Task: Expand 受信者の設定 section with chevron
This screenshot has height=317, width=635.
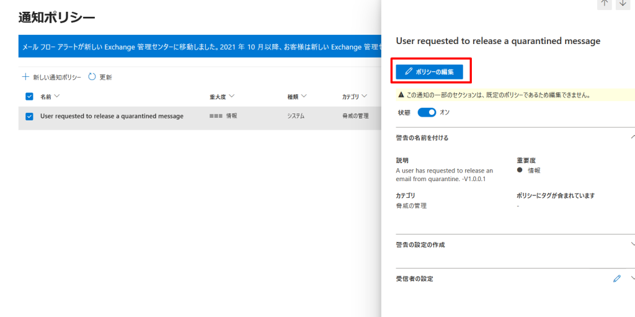Action: [x=632, y=279]
